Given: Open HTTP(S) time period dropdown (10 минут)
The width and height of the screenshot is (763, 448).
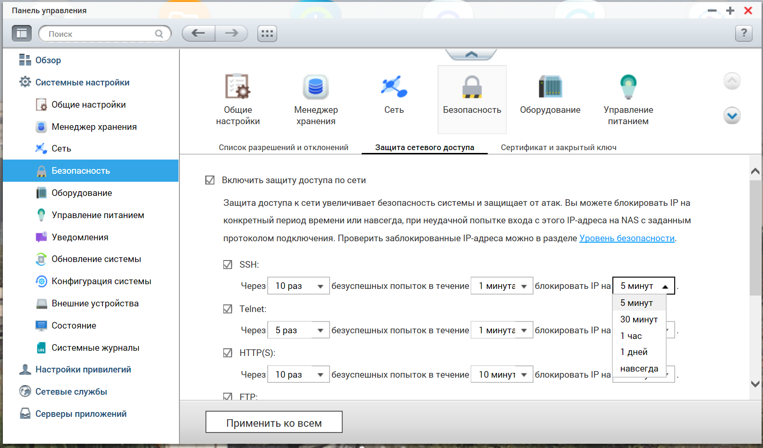Looking at the screenshot, I should point(502,374).
